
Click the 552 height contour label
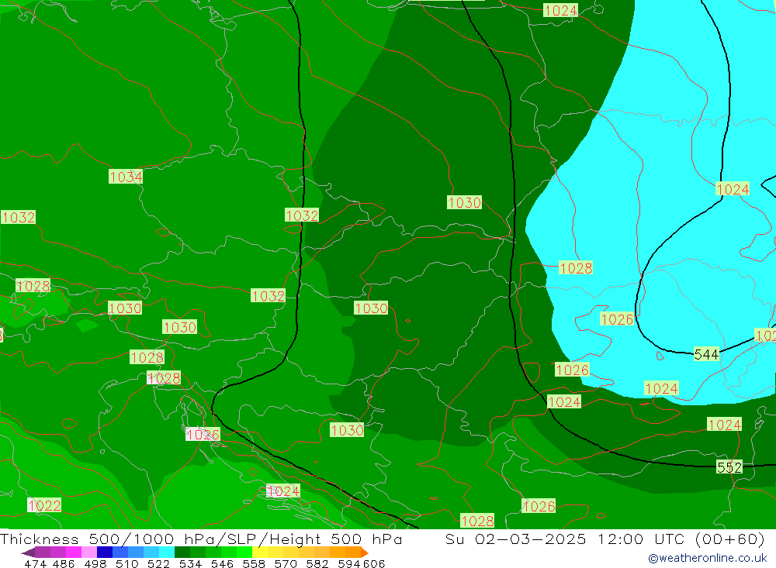729,467
